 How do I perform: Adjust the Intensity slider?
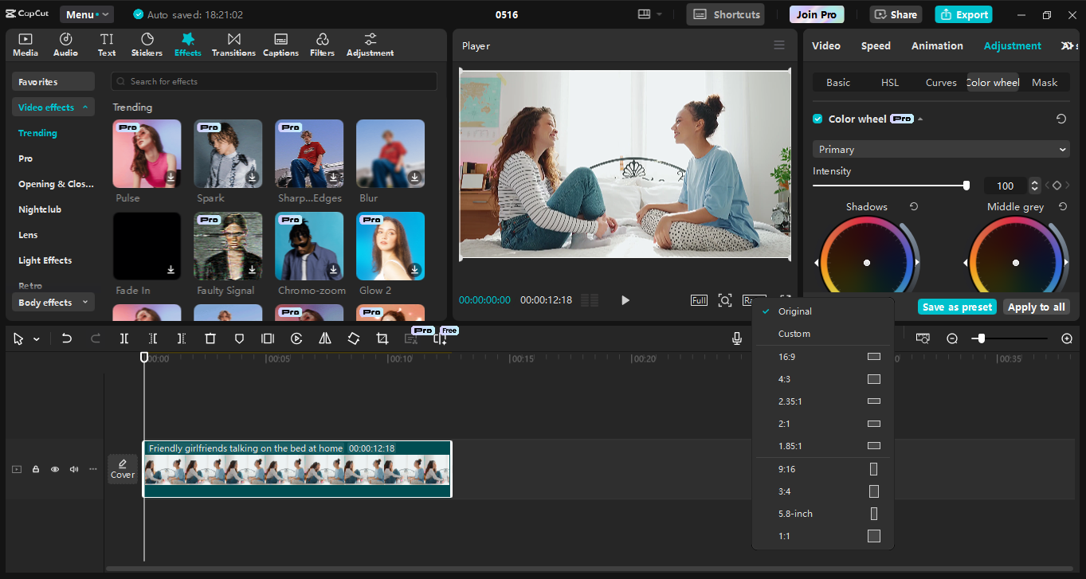point(966,185)
